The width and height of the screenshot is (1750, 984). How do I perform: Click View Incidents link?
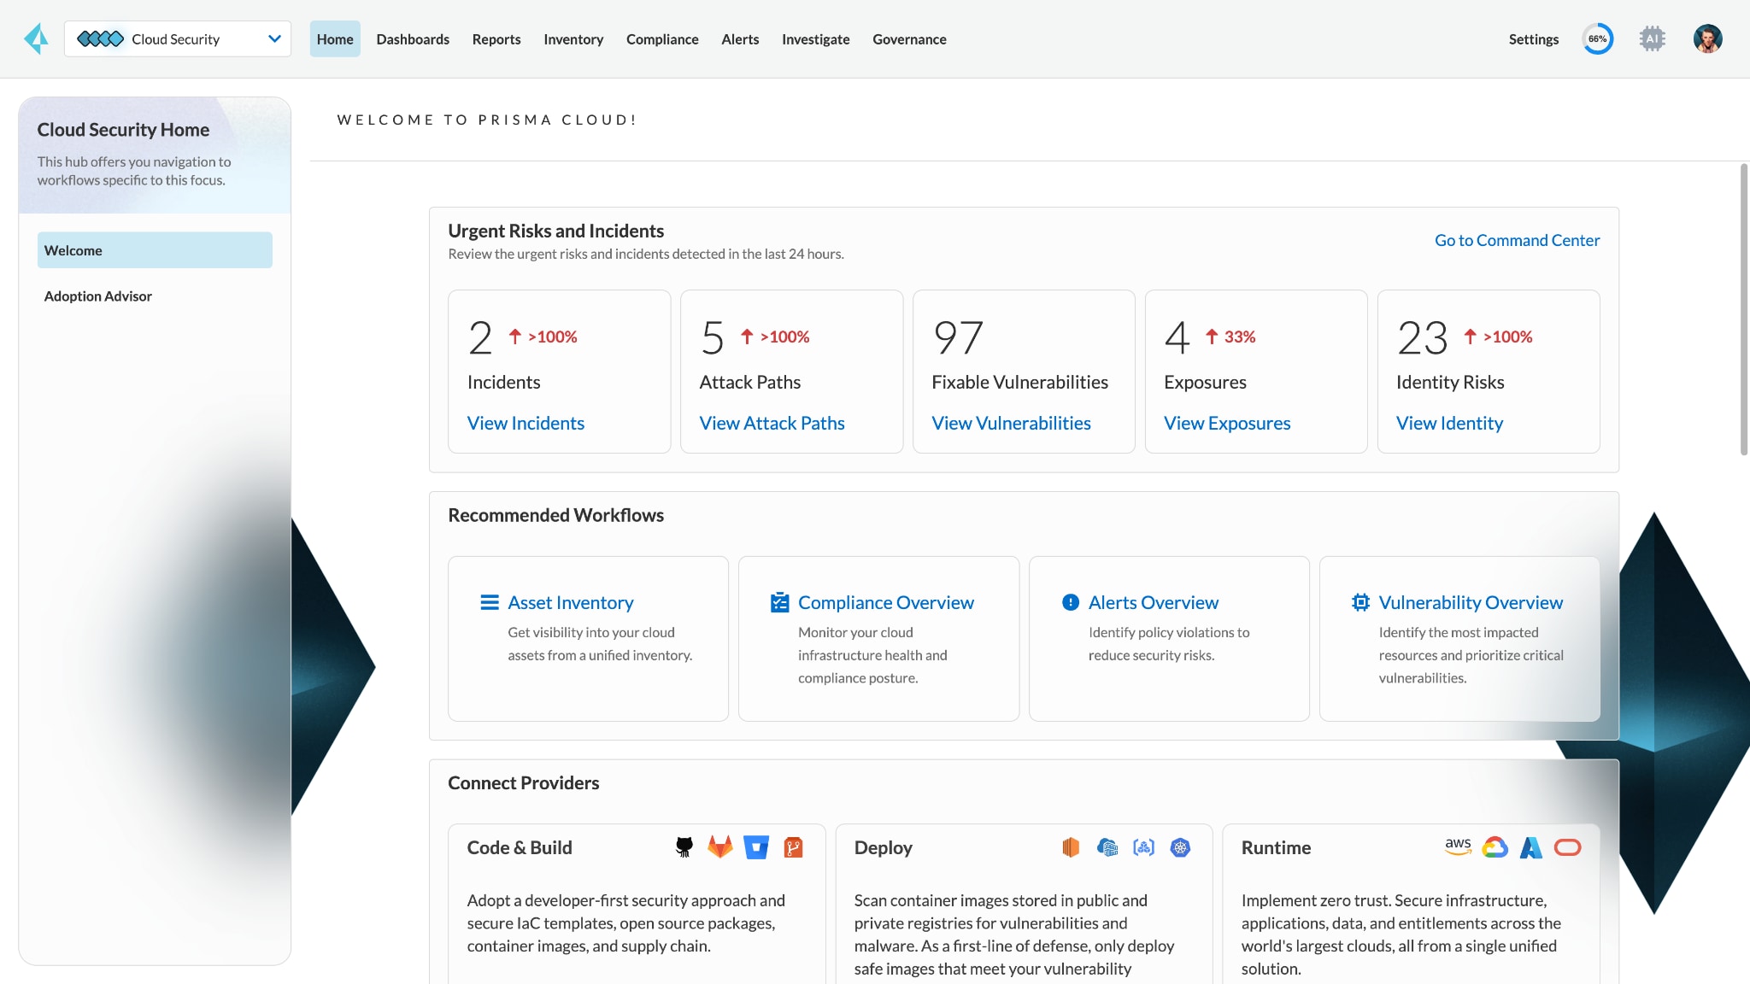click(x=526, y=423)
